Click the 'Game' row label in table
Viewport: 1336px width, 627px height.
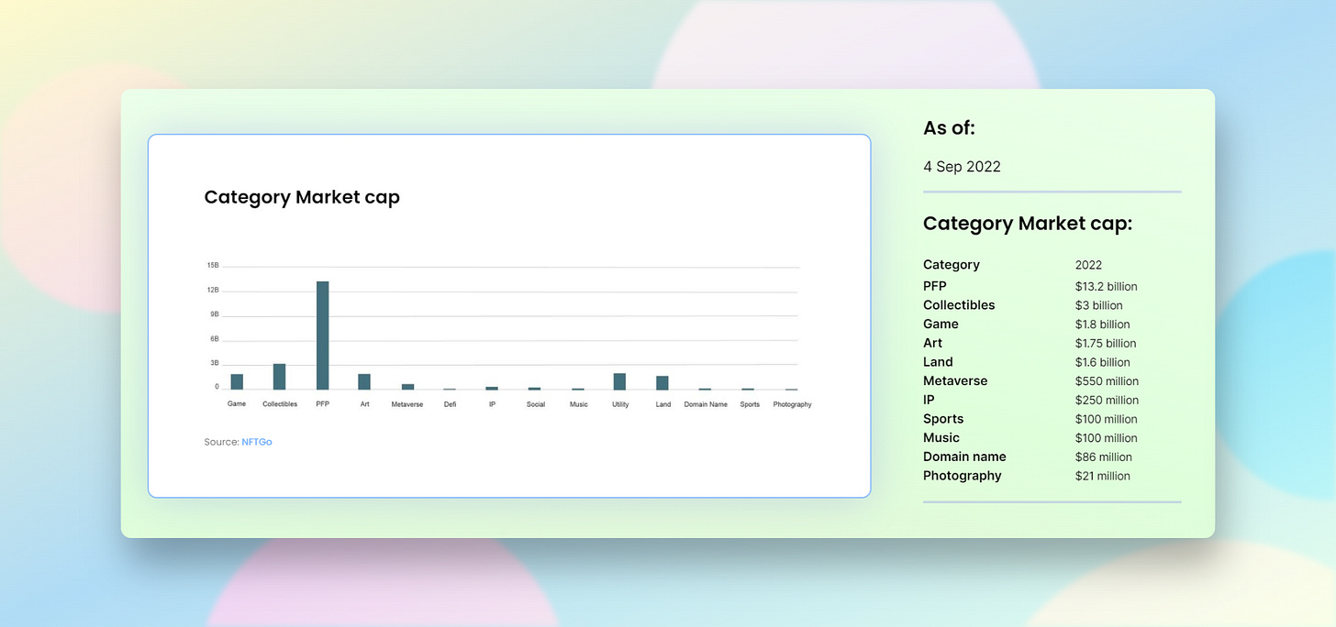click(941, 324)
